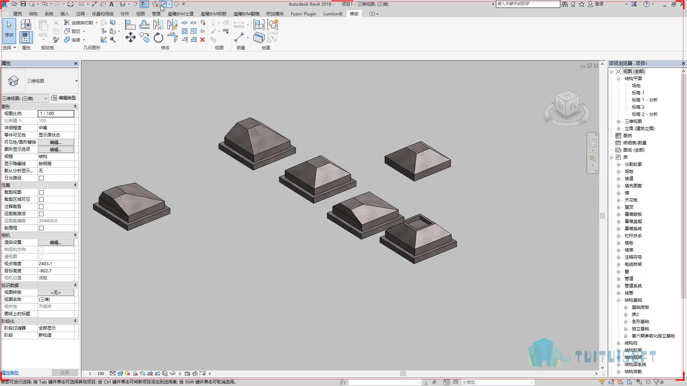Choose the Copy tool with circles icon
Viewport: 687px width, 386px height.
point(145,38)
